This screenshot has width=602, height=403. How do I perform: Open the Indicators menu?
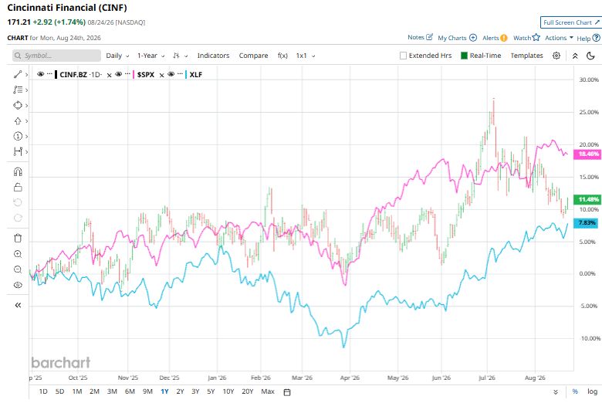[x=213, y=56]
